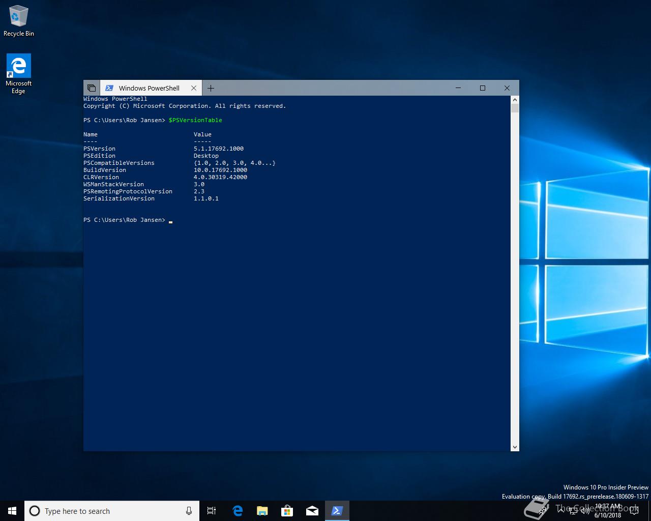Open File Explorer from taskbar
This screenshot has height=521, width=651.
click(262, 511)
